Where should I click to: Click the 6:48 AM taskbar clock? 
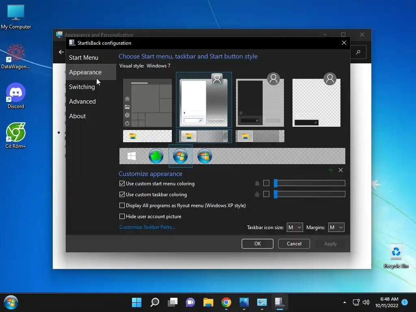(387, 302)
